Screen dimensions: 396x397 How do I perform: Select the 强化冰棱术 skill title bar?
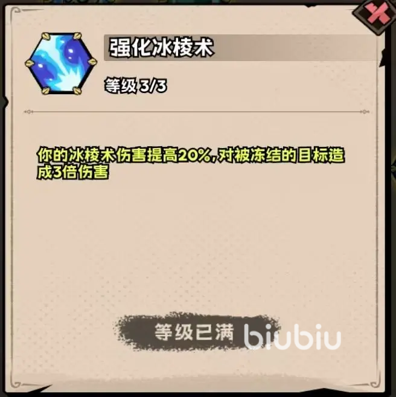click(240, 48)
